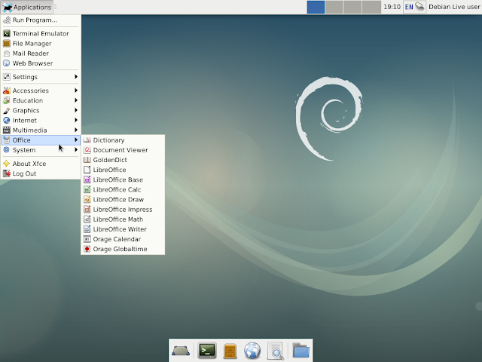482x362 pixels.
Task: Click the Orage Calendar icon
Action: pyautogui.click(x=87, y=239)
